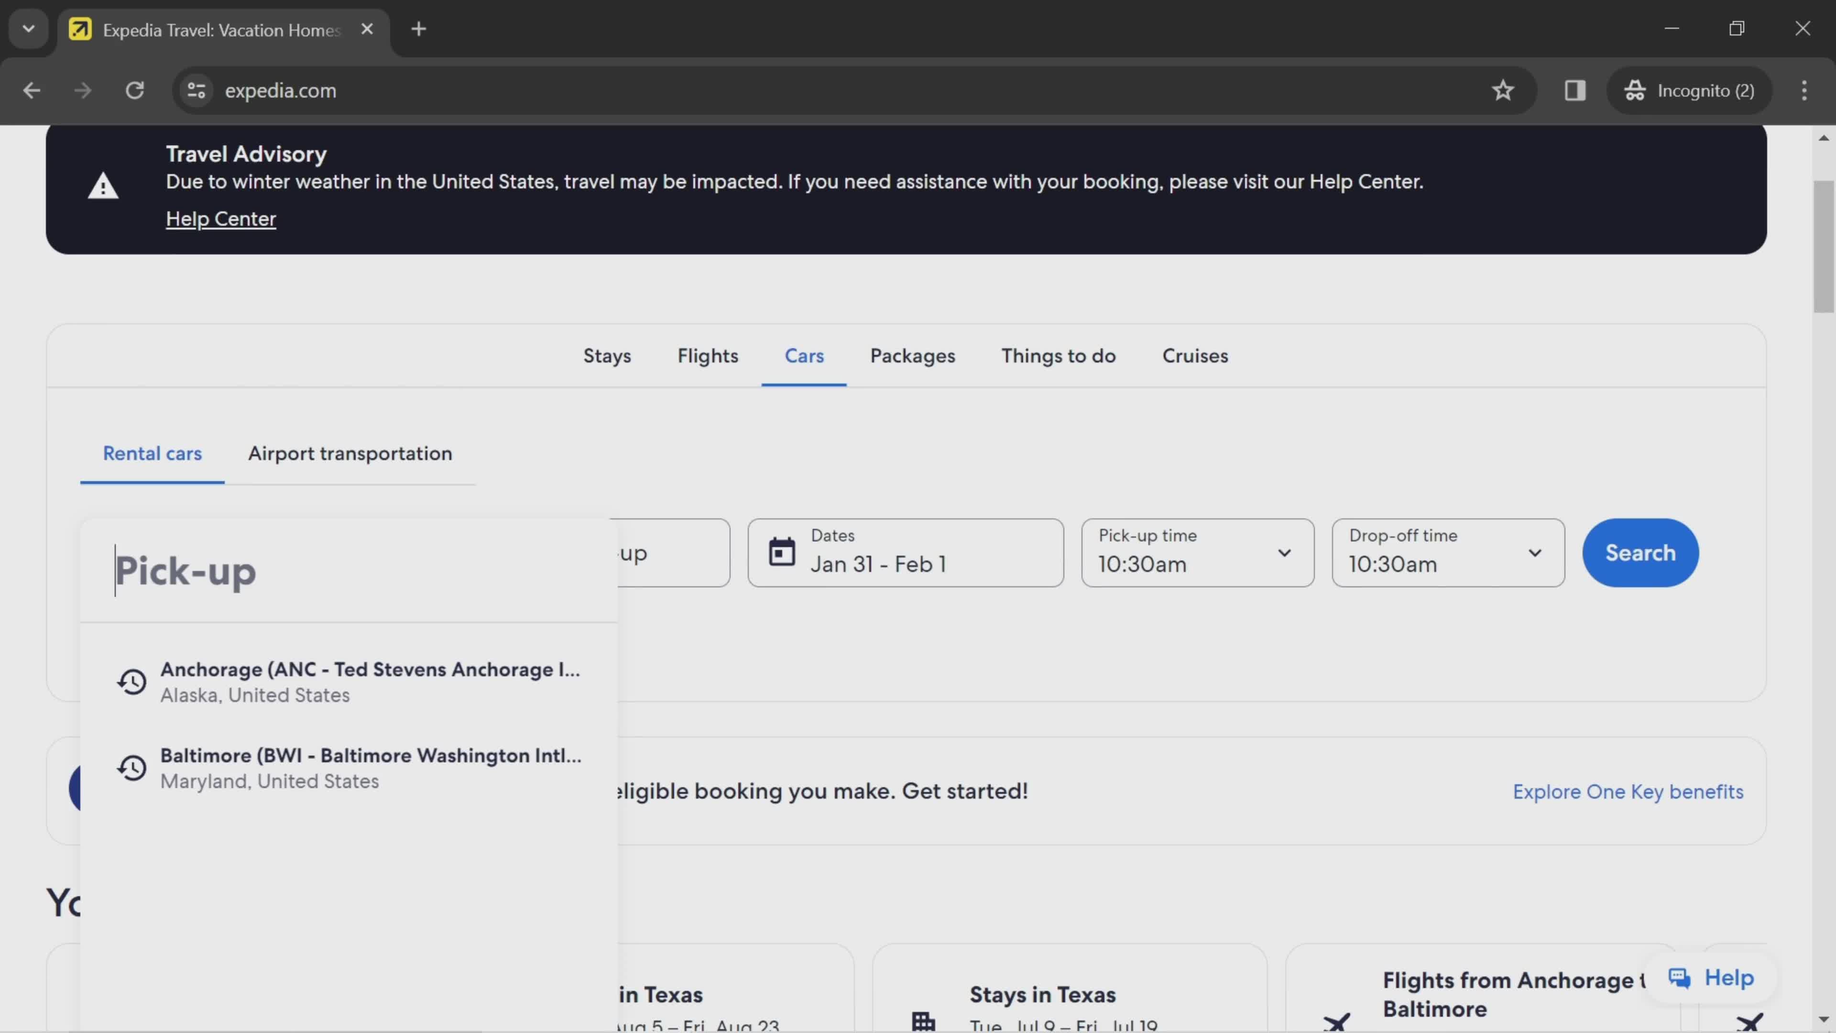
Task: Click the Packages tab
Action: point(912,354)
